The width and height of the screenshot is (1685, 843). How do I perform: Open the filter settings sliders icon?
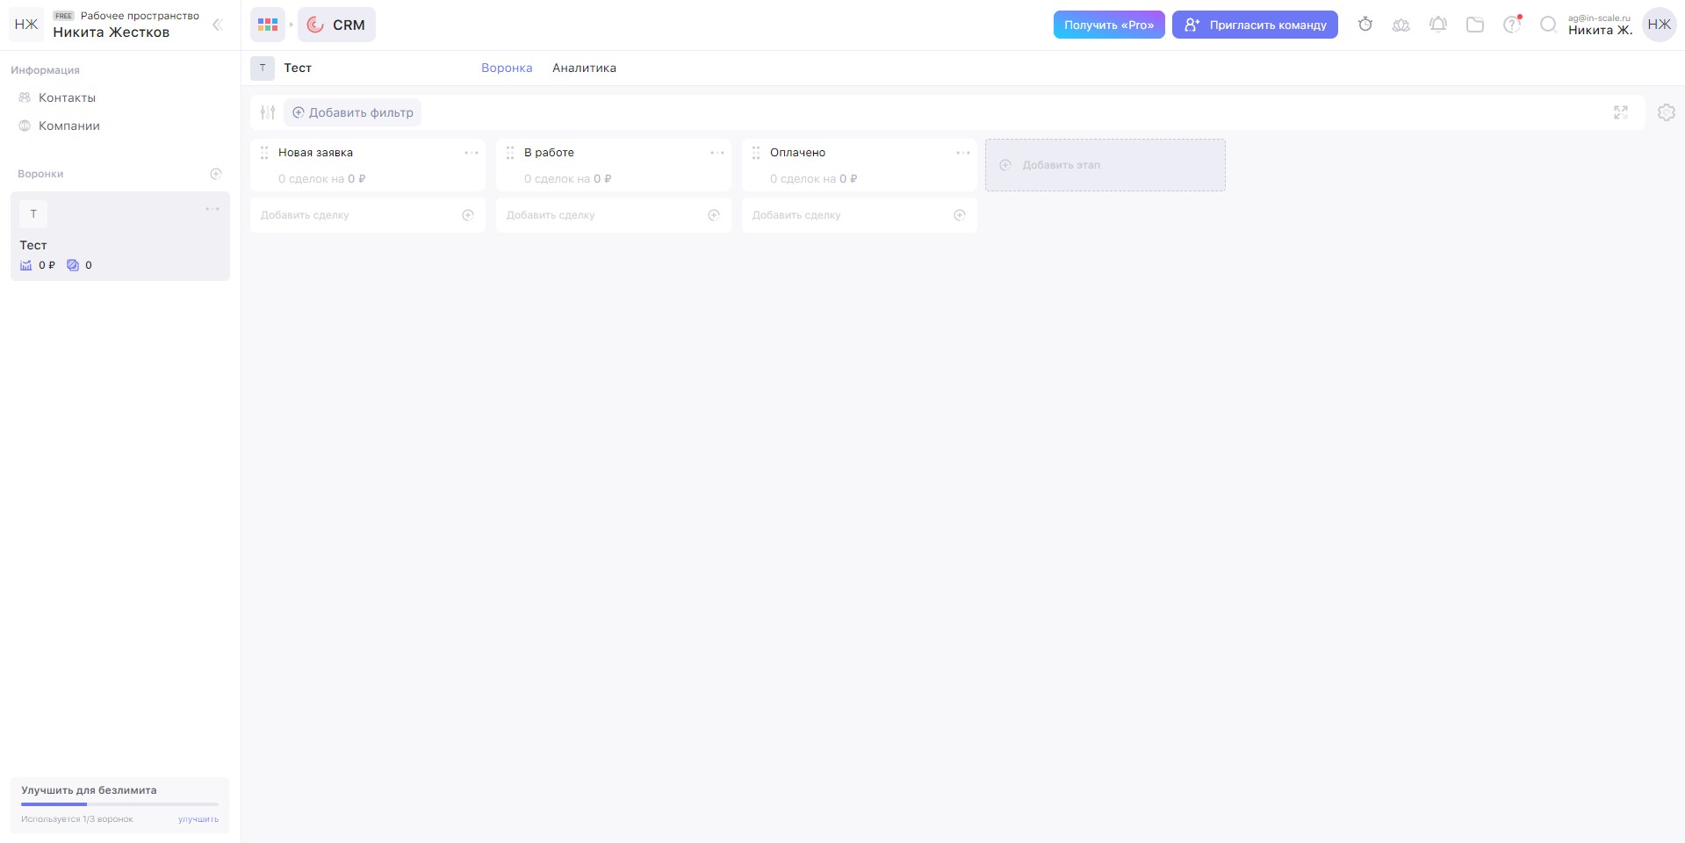coord(268,112)
